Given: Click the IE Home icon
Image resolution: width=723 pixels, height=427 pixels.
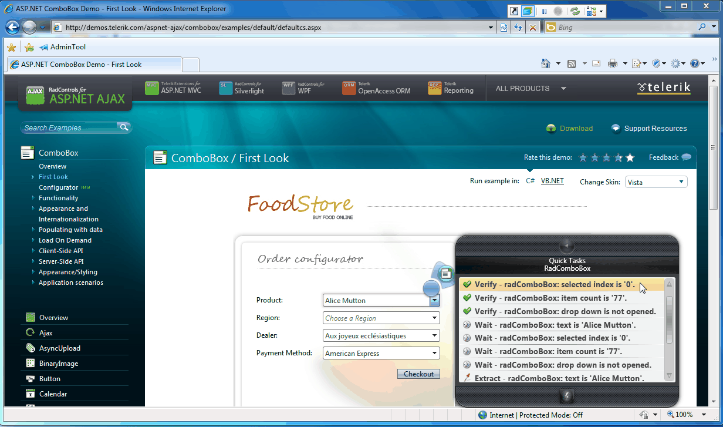Looking at the screenshot, I should (546, 63).
